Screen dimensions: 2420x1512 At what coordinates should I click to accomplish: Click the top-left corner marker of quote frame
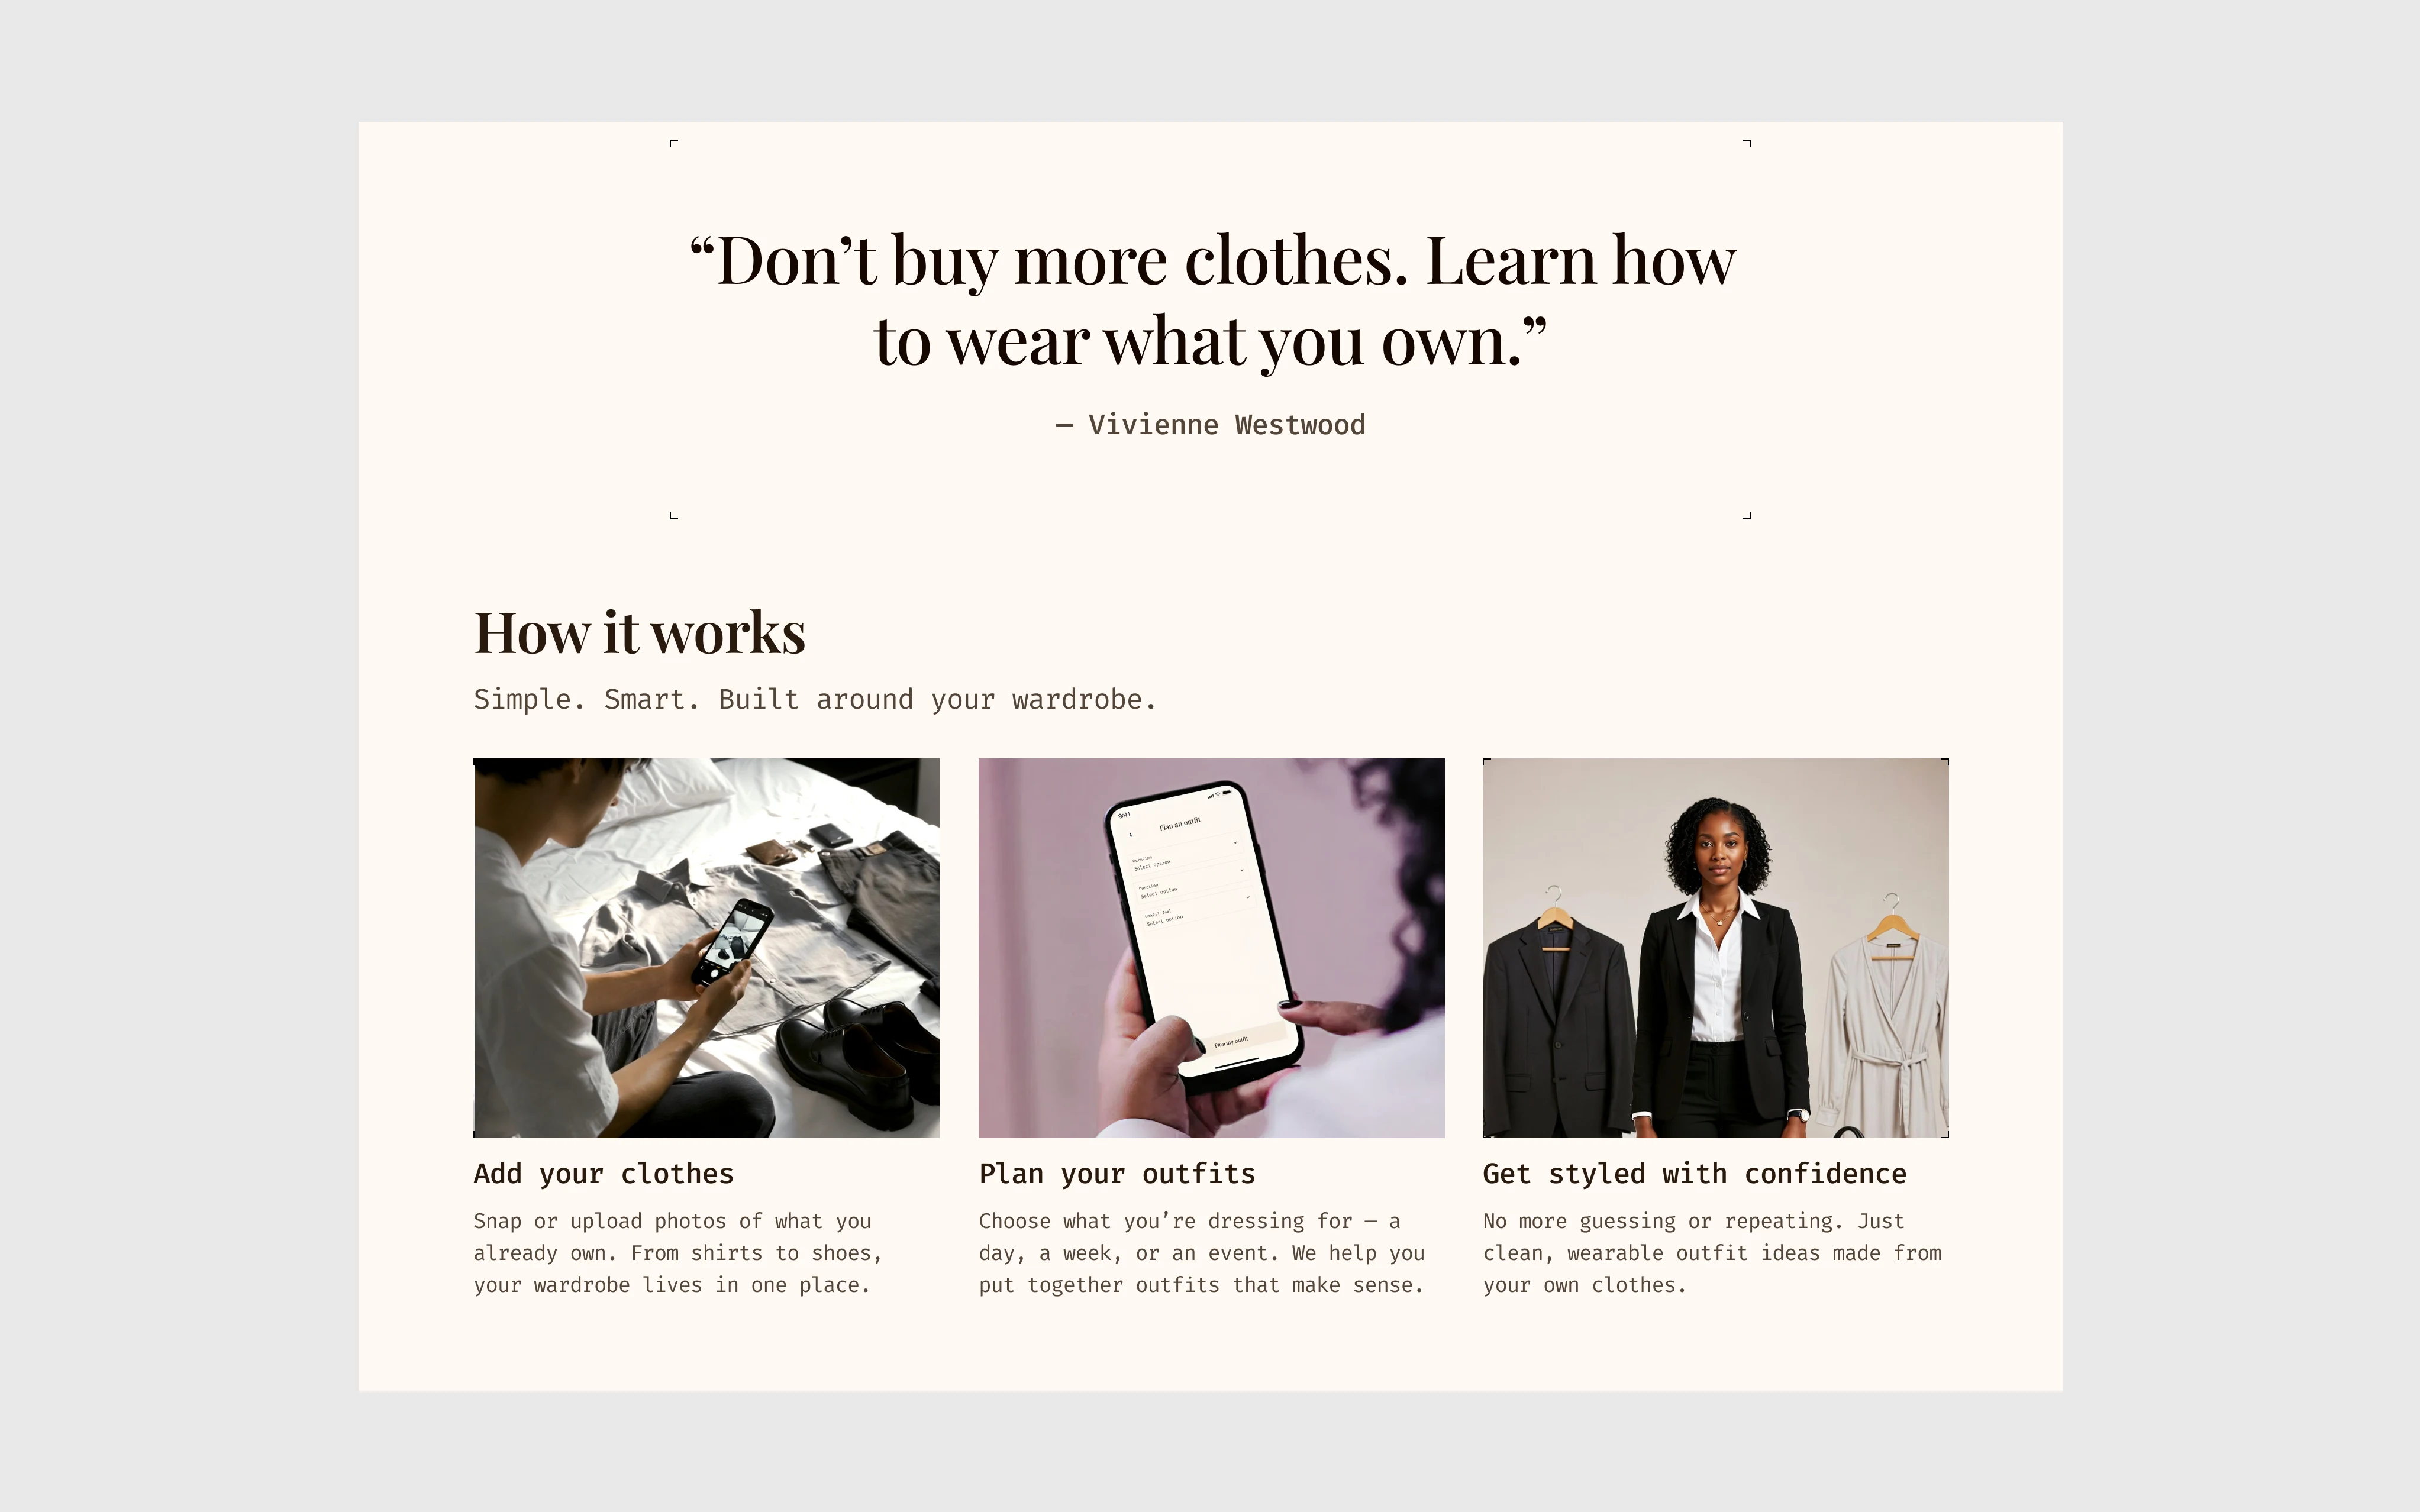673,143
